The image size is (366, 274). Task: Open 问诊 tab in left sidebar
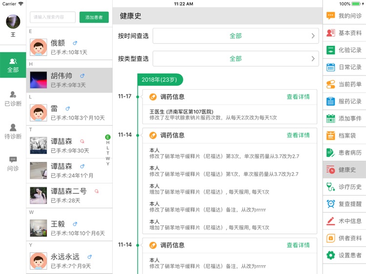[x=13, y=164]
